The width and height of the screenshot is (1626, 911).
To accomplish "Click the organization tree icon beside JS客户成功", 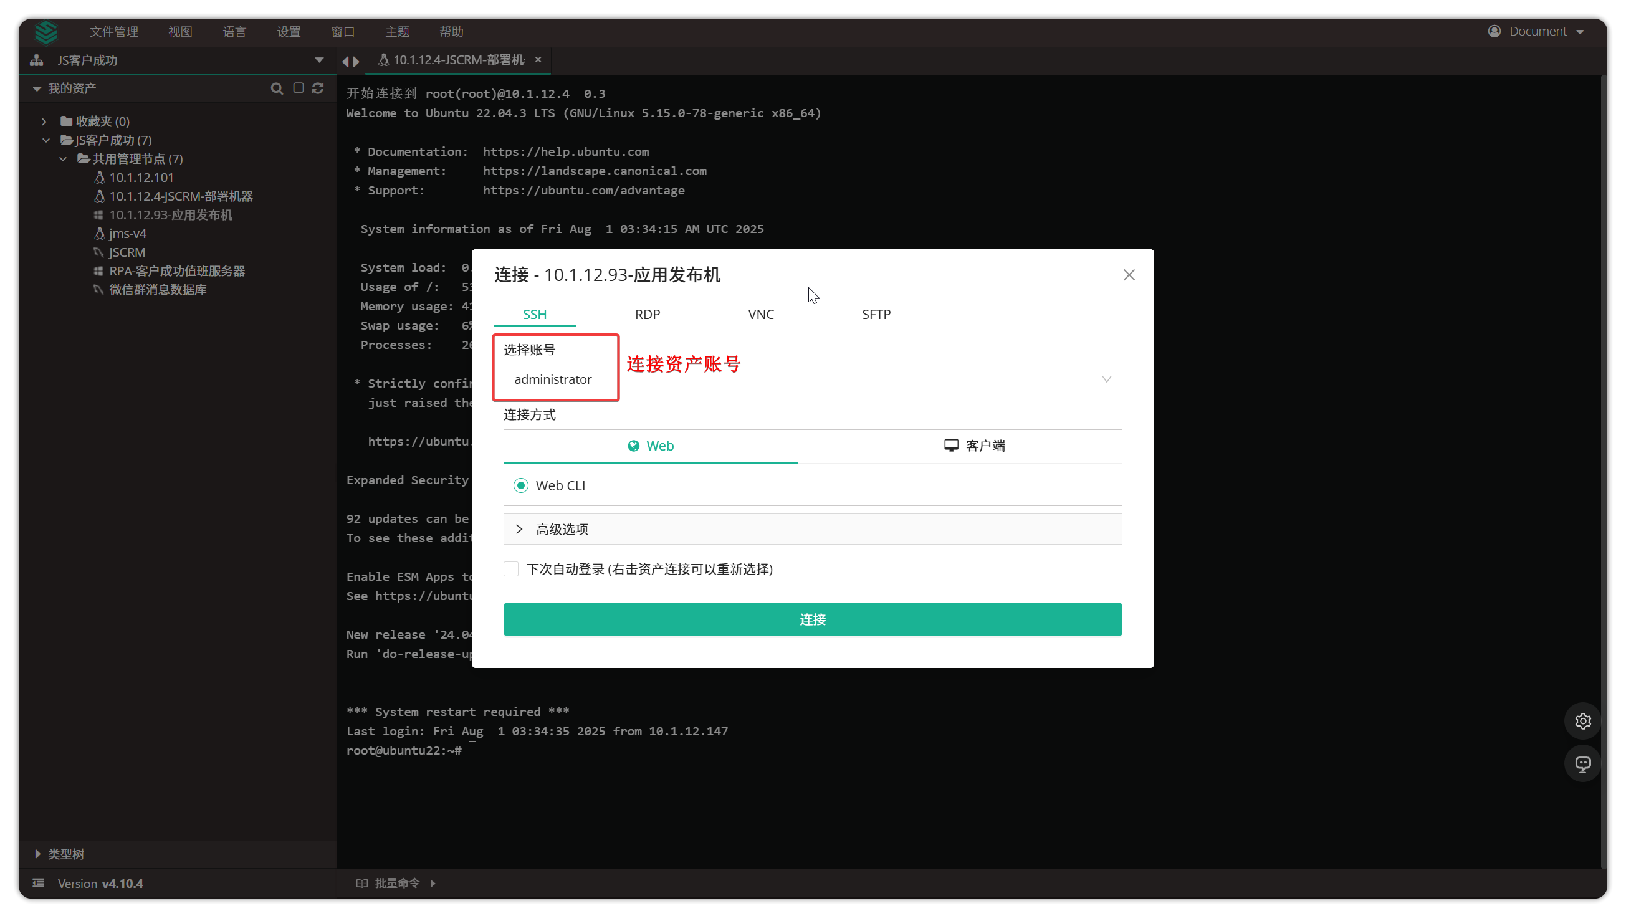I will (37, 60).
